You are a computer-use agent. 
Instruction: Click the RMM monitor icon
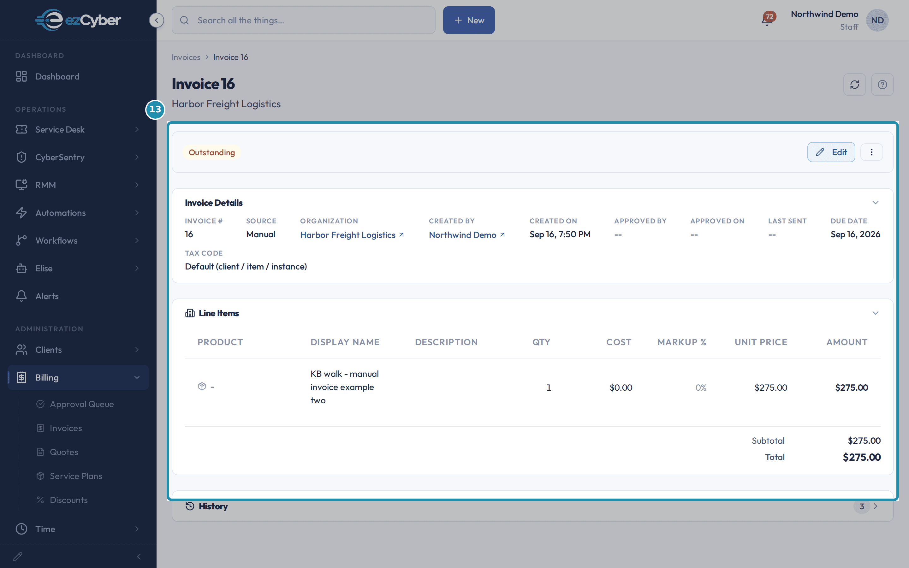tap(21, 185)
